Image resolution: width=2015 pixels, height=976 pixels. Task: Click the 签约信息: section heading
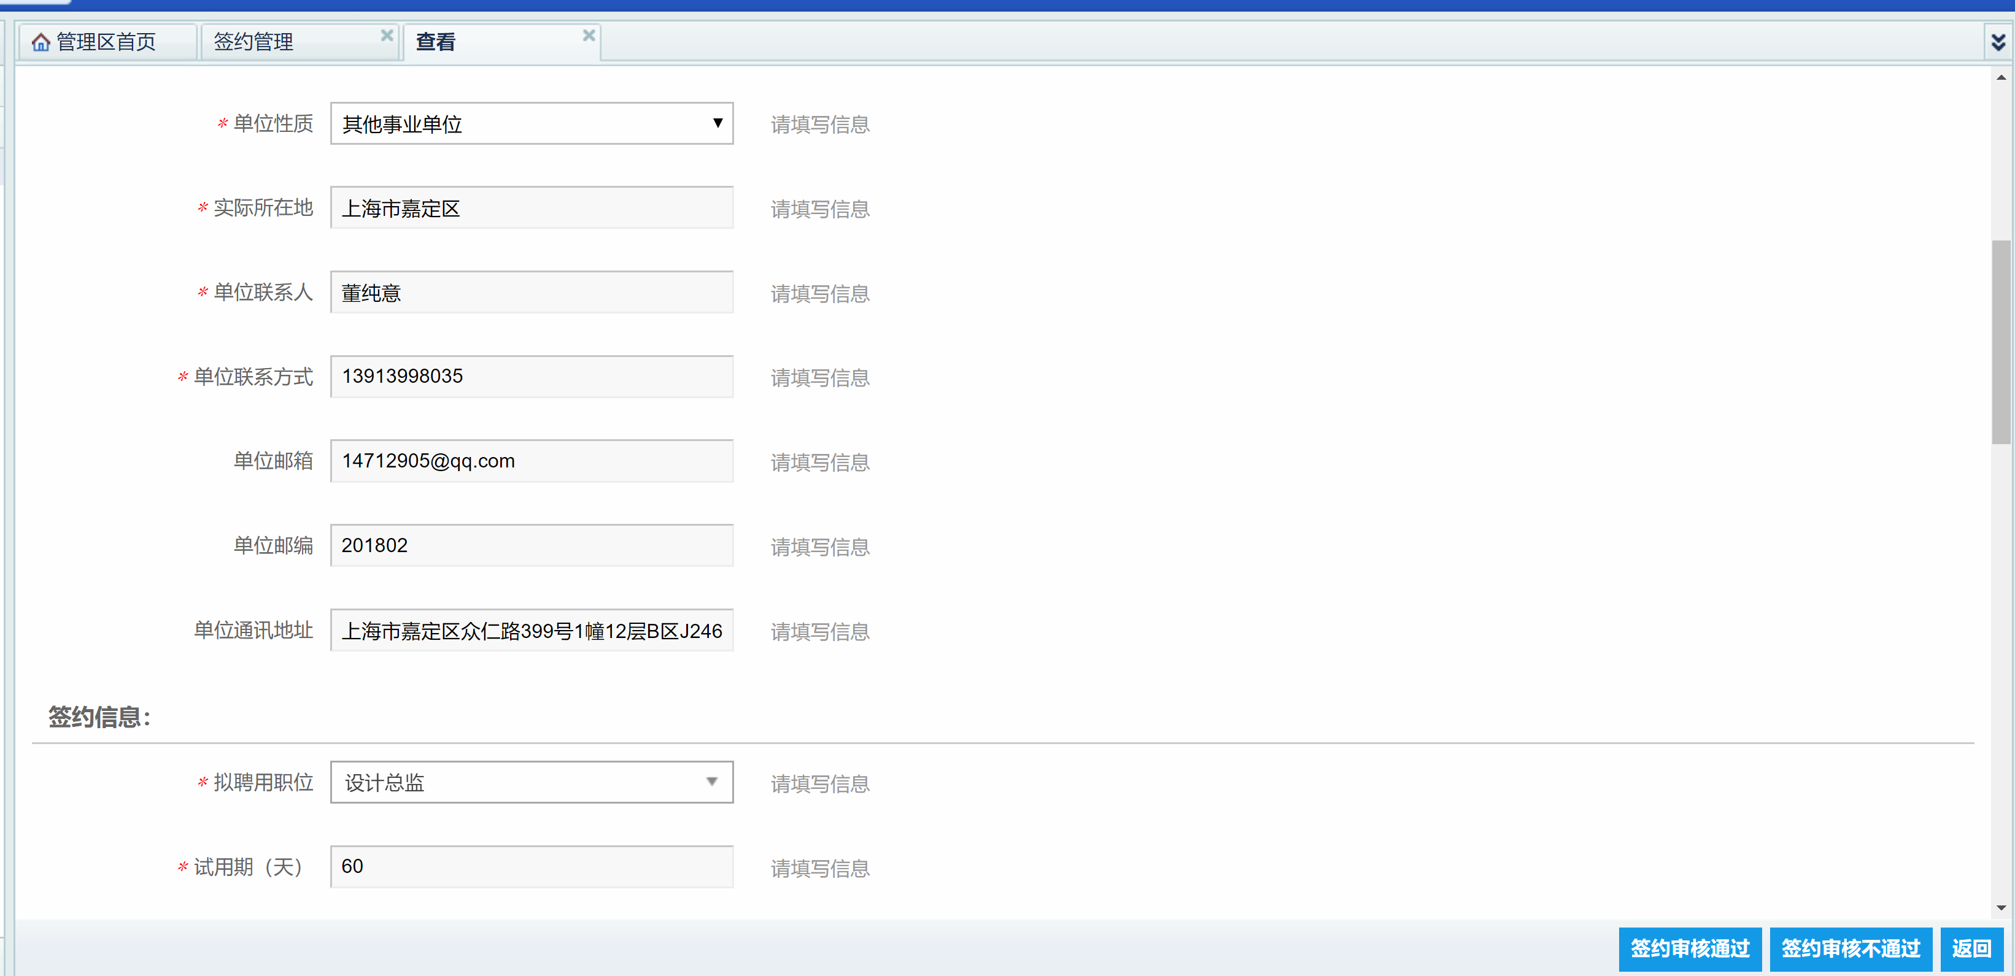99,717
